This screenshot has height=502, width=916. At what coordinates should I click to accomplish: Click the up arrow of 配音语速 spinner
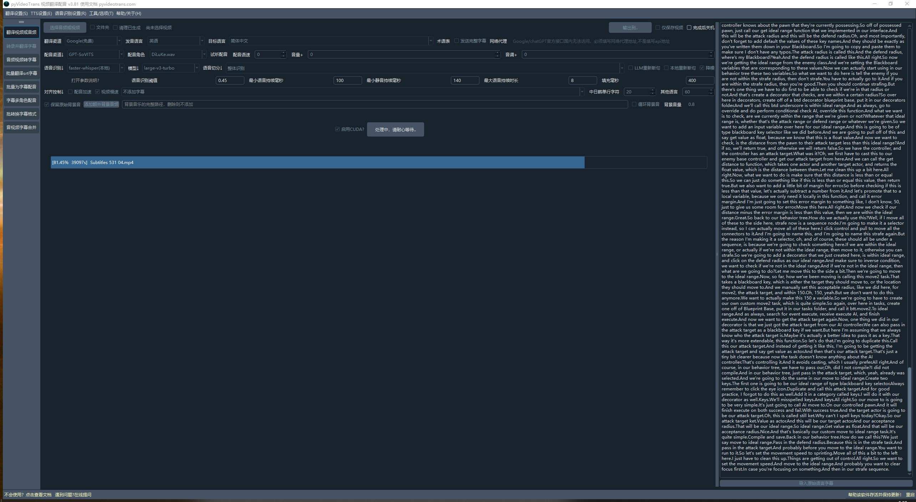tap(284, 53)
